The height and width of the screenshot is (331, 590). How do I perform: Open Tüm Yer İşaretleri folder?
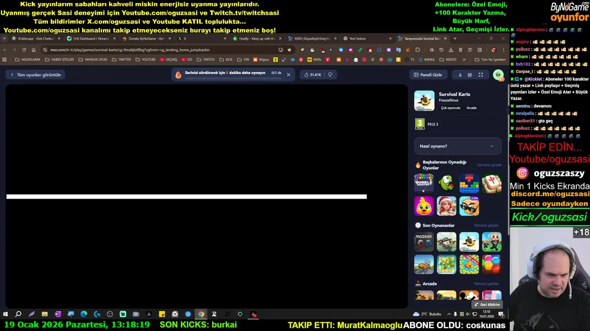pyautogui.click(x=490, y=59)
